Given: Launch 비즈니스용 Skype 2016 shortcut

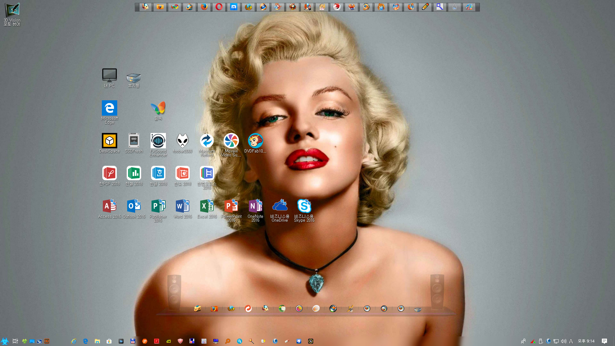Looking at the screenshot, I should [x=304, y=210].
